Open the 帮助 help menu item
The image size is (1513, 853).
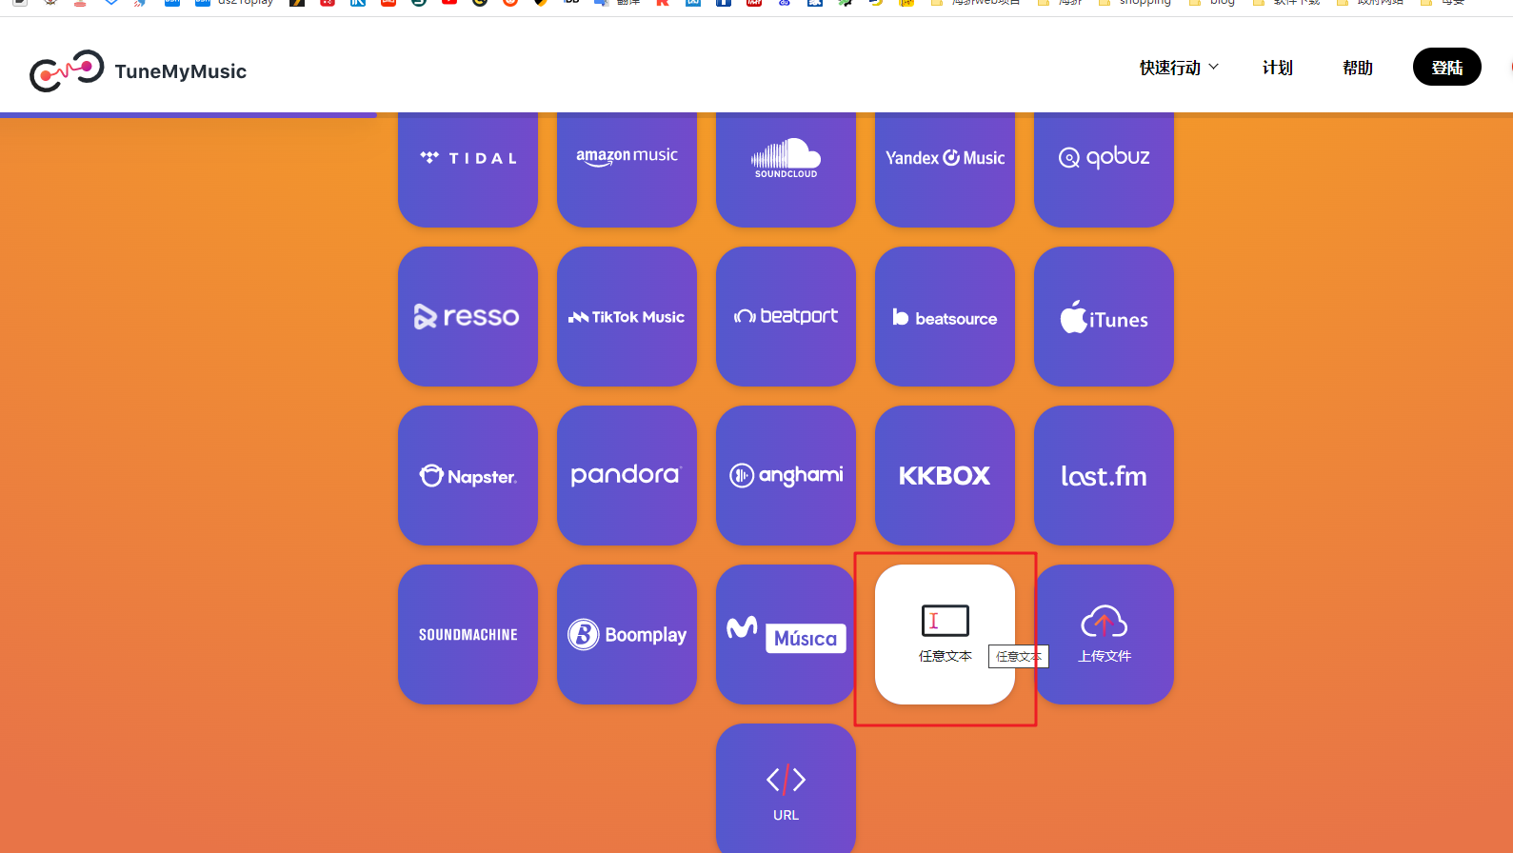[1357, 68]
